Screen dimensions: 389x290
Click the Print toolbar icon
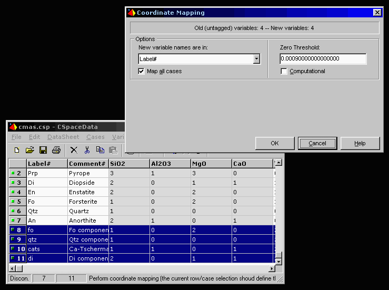(56, 150)
